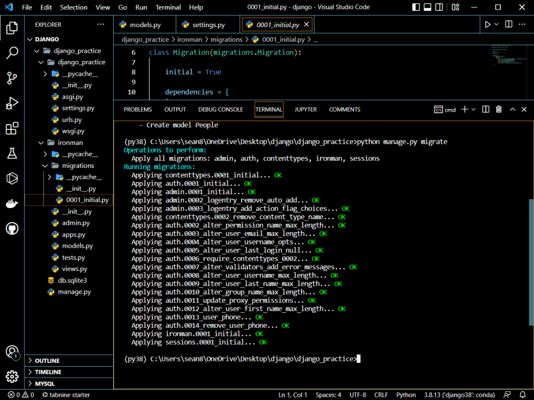Viewport: 534px width, 400px height.
Task: Switch to the DEBUG CONSOLE tab
Action: point(221,110)
